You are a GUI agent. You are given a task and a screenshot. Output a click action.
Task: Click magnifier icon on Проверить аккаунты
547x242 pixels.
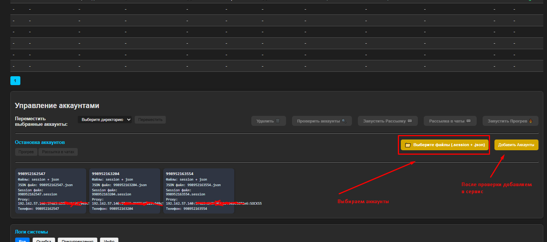(344, 121)
